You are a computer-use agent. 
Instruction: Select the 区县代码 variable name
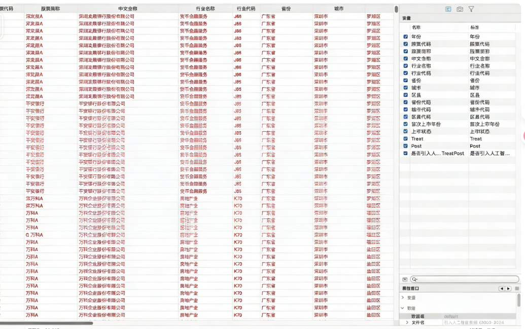(x=421, y=117)
